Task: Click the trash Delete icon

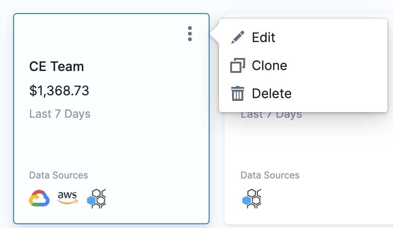Action: tap(237, 93)
